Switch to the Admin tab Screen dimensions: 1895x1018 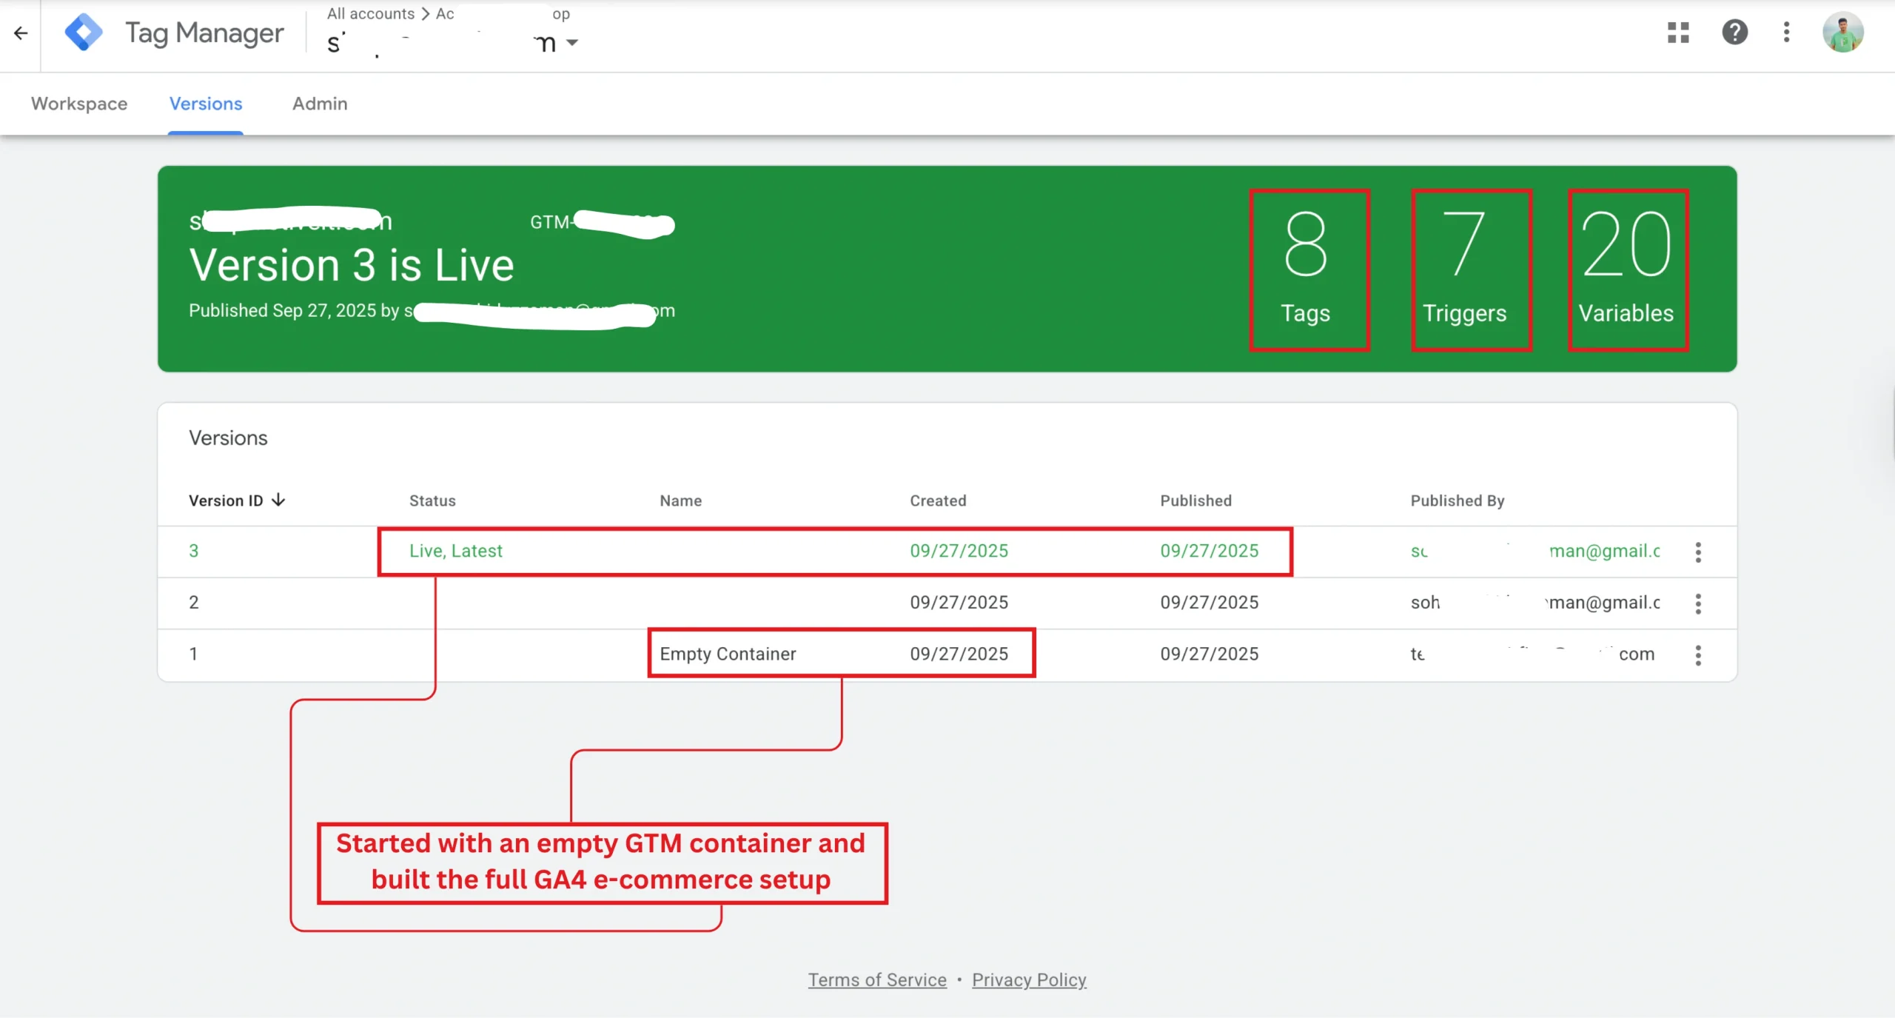click(x=320, y=104)
